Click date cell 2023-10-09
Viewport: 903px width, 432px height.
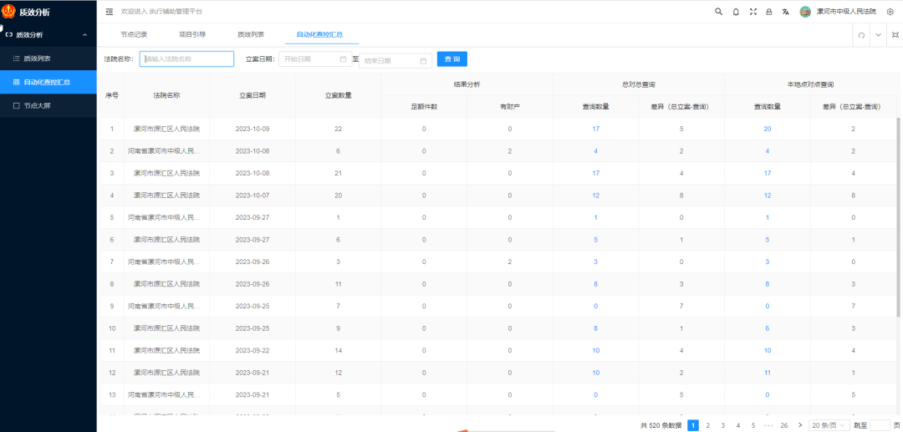pos(253,129)
